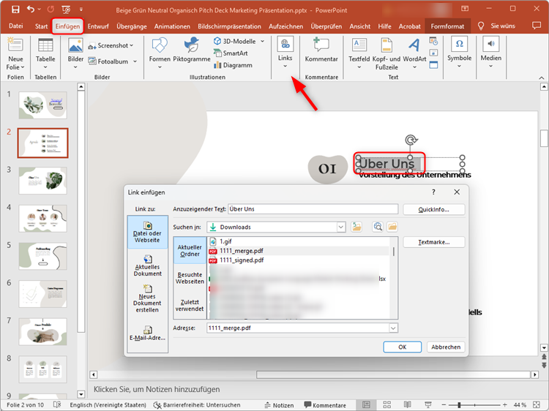This screenshot has height=411, width=549.
Task: Click the Anzuzeigender Text field
Action: [x=313, y=209]
